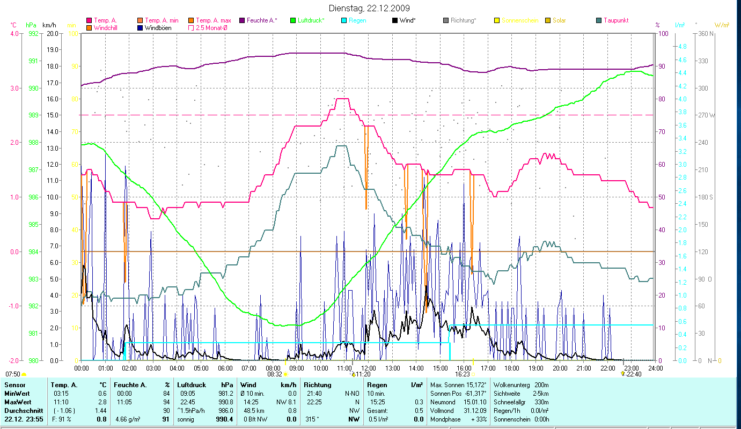Click the 06:00 label on time axis
741x429 pixels.
coord(225,368)
